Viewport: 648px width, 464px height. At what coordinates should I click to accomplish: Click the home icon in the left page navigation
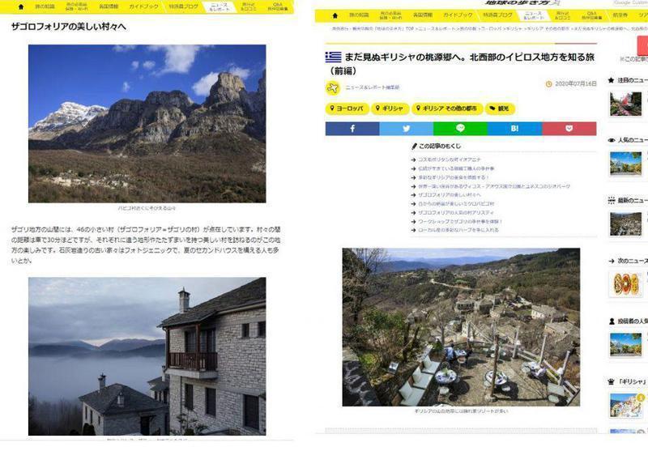coord(21,6)
